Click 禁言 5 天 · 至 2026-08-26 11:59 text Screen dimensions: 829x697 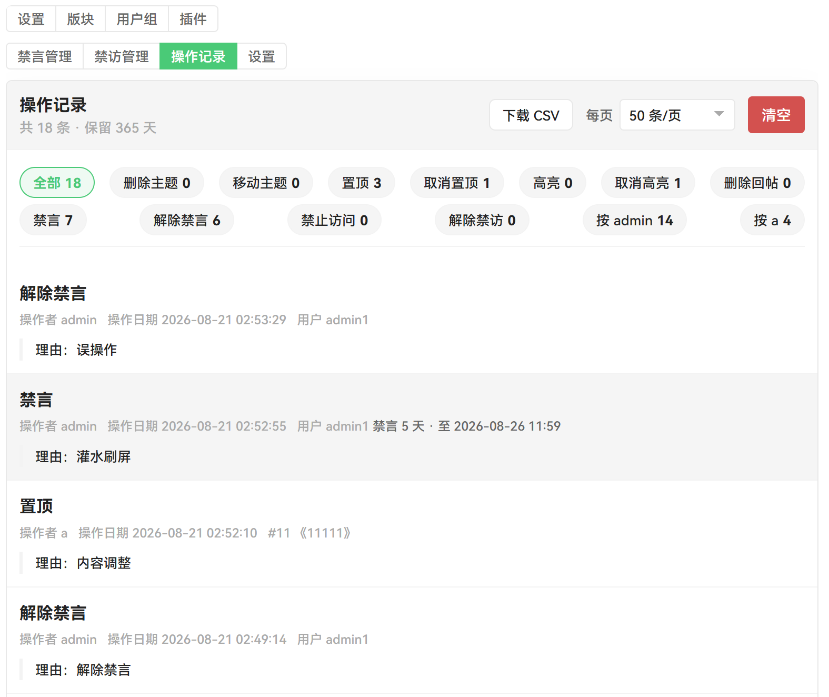[x=467, y=426]
